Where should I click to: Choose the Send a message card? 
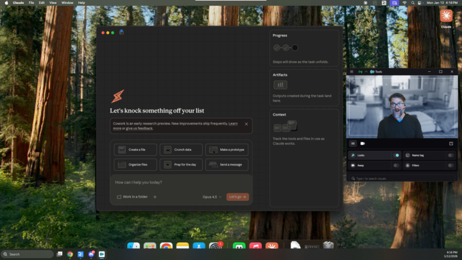coord(227,165)
